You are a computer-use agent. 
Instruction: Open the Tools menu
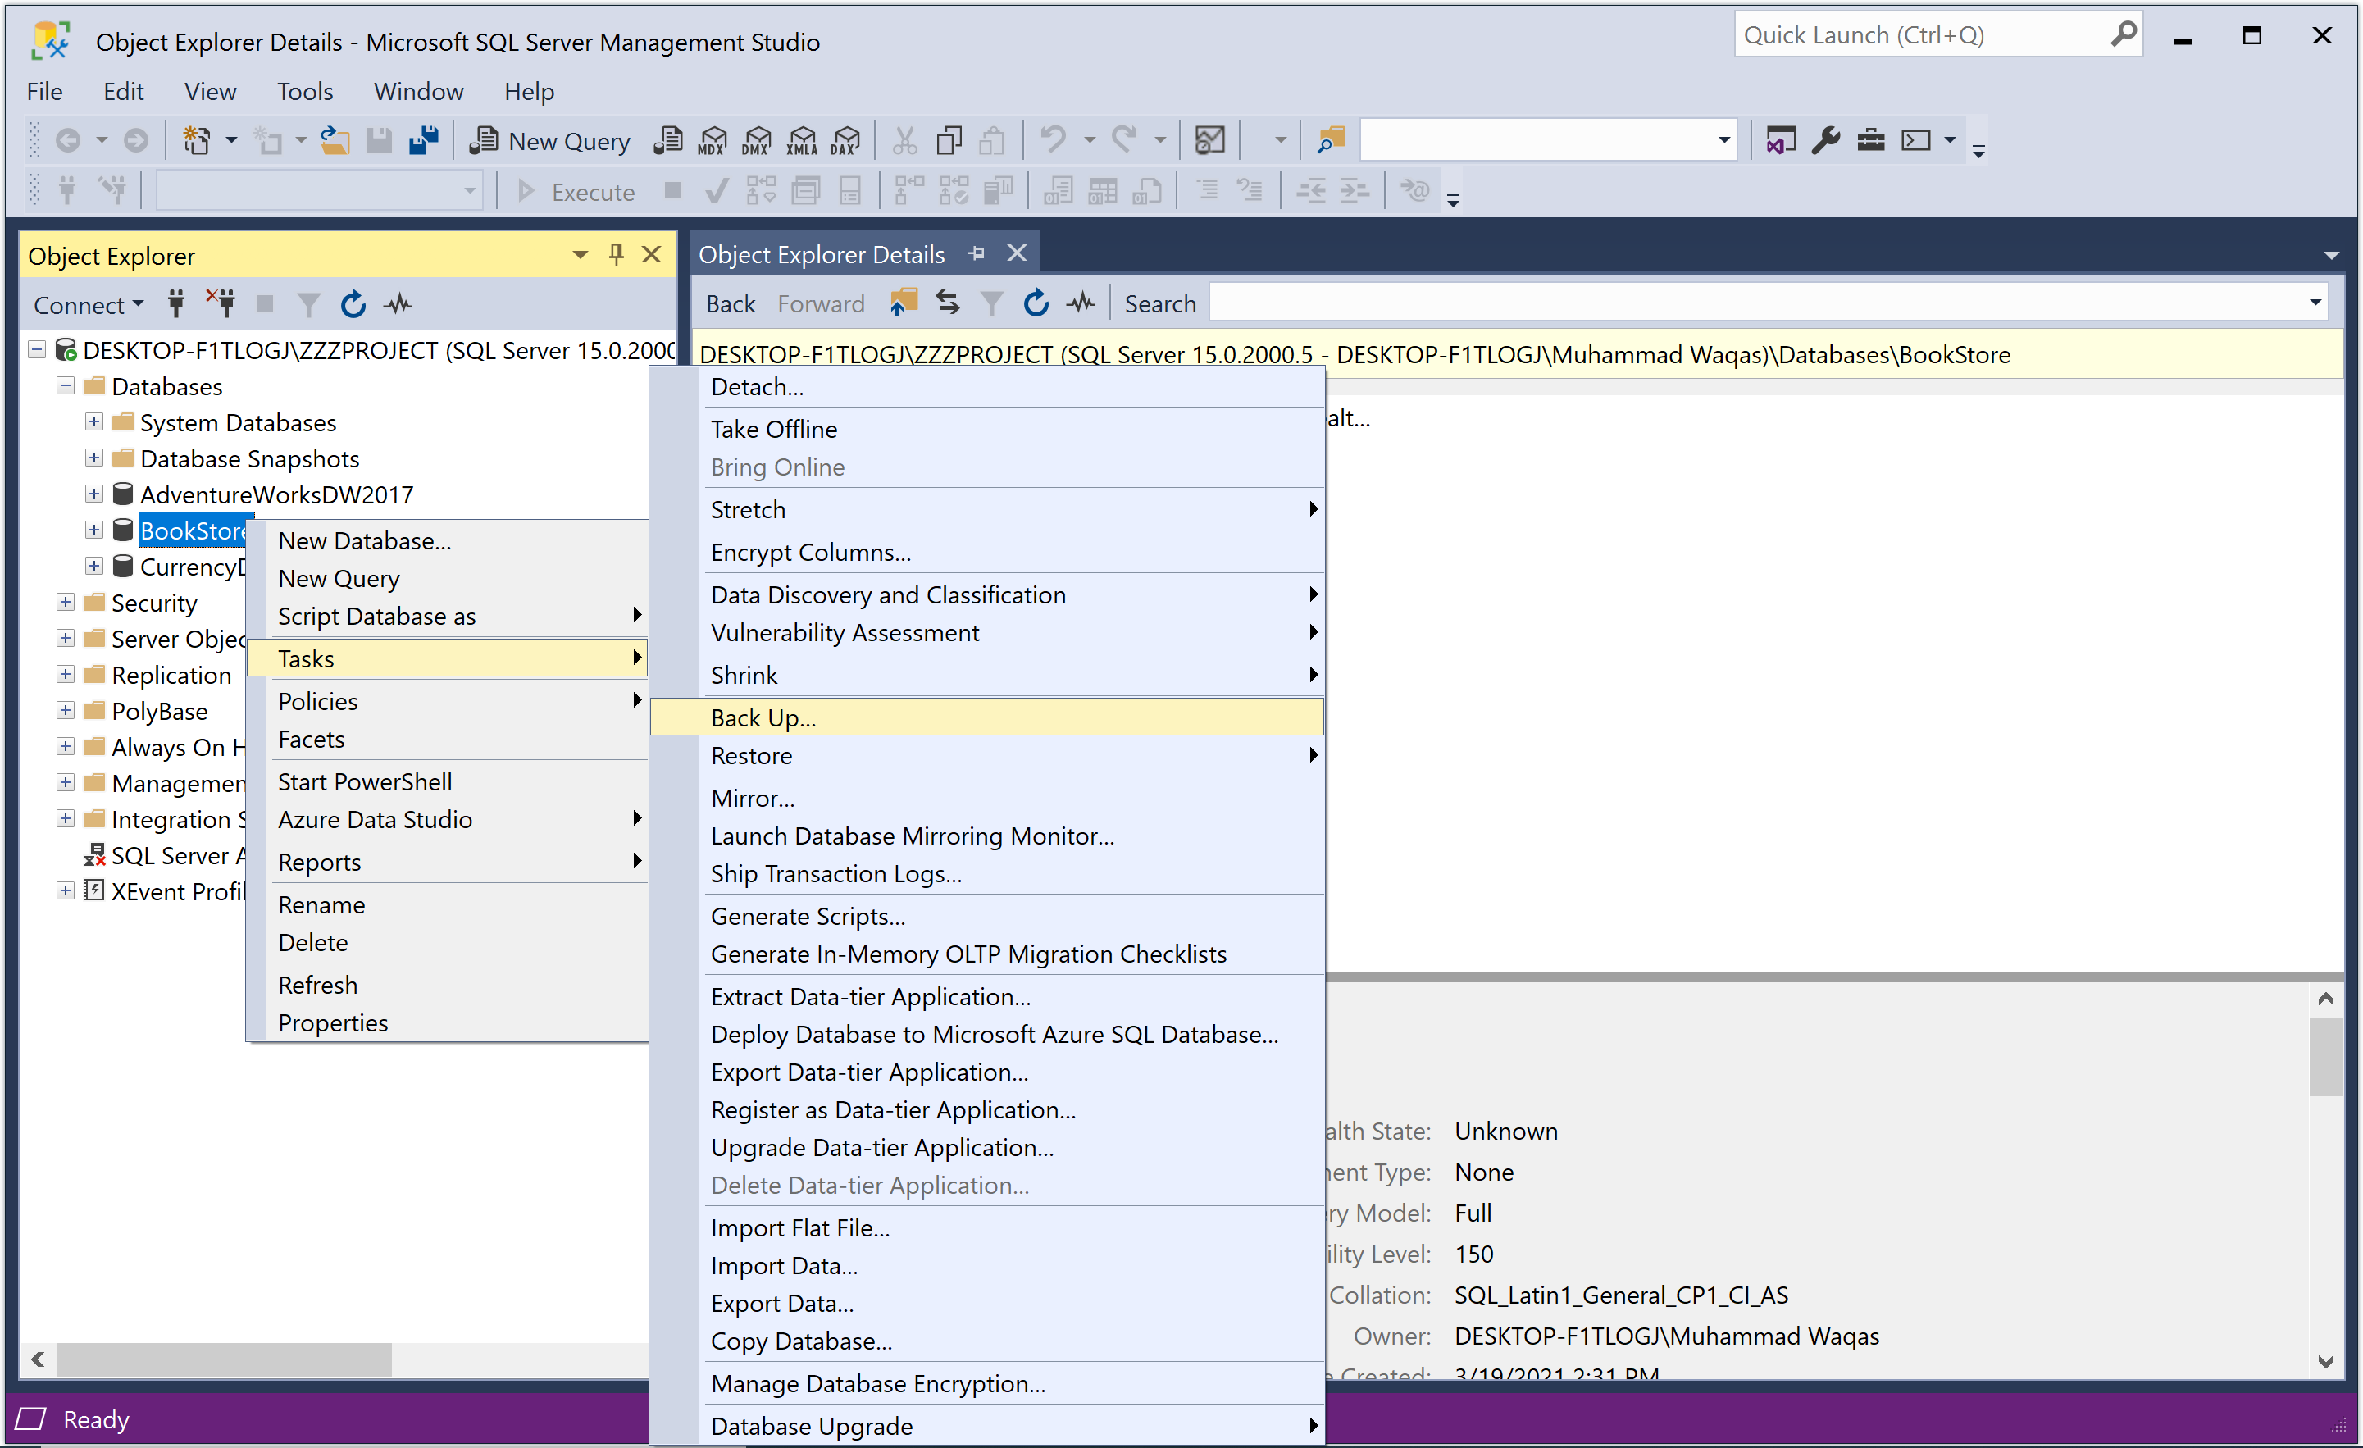(x=304, y=91)
